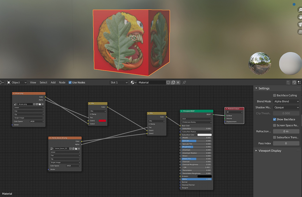This screenshot has height=197, width=302.
Task: Open the Christensen-Burley subsurface method dropdown
Action: coord(196,122)
